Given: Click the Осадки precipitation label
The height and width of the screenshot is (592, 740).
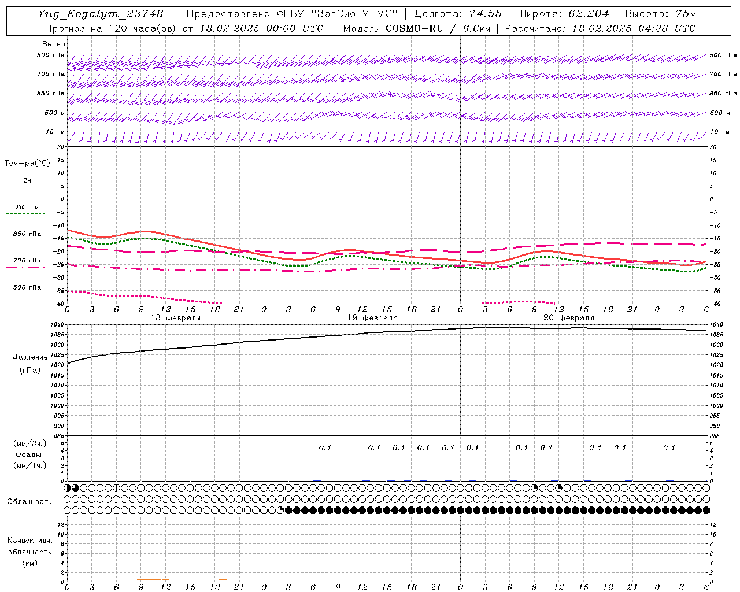Looking at the screenshot, I should coord(30,454).
